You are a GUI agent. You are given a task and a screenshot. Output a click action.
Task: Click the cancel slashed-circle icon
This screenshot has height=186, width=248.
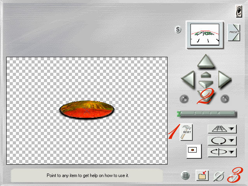click(x=218, y=176)
